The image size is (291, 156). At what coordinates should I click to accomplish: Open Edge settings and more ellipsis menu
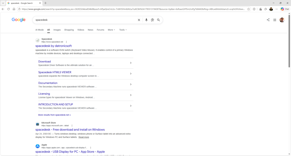pyautogui.click(x=276, y=9)
